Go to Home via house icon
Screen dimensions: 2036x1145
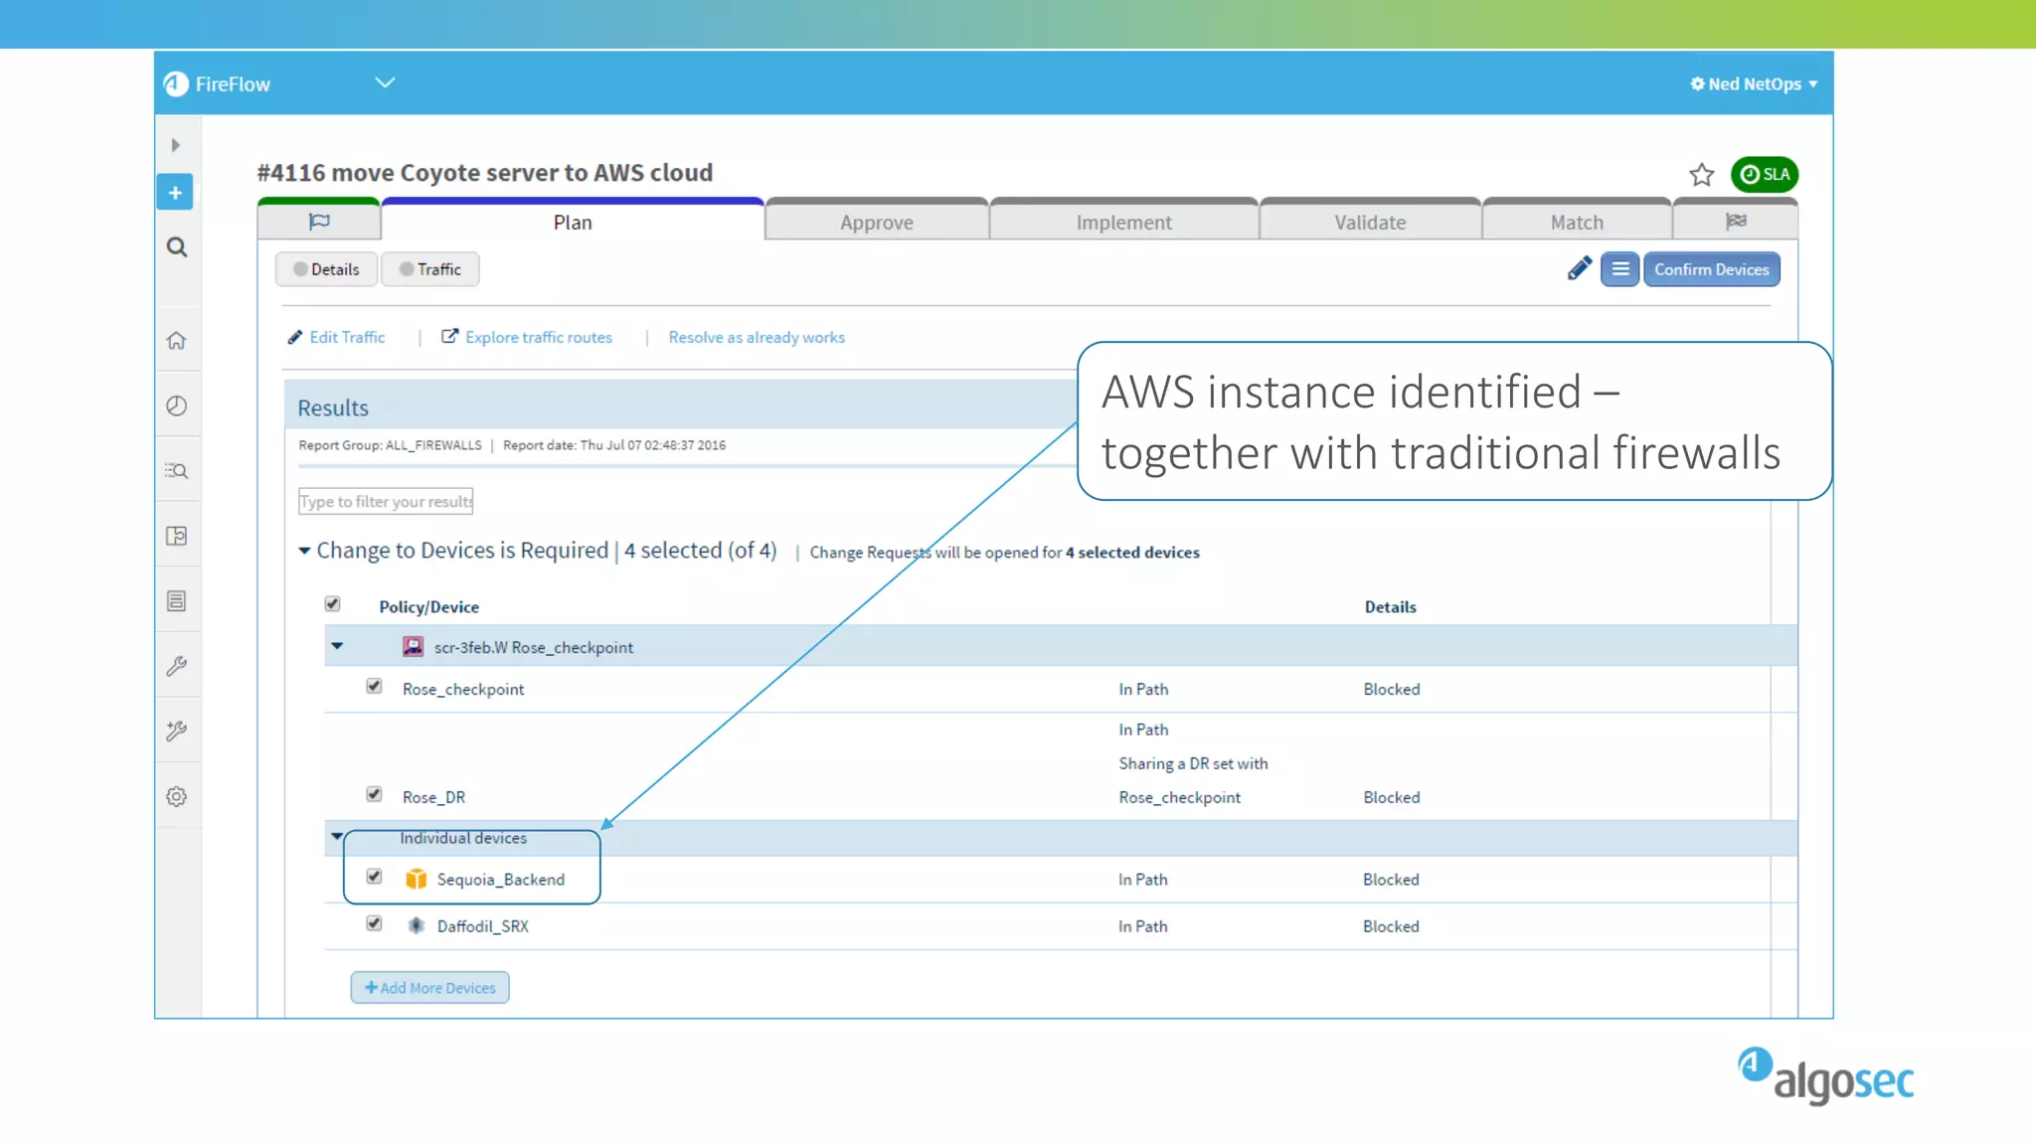click(177, 341)
